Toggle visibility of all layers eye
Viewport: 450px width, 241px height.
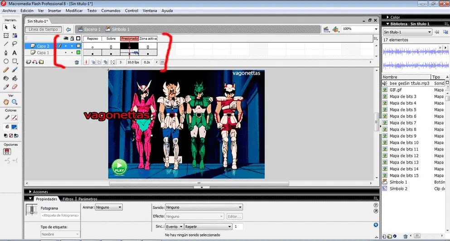(x=66, y=39)
